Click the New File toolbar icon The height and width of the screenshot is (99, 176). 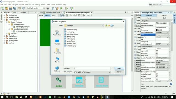[3, 8]
